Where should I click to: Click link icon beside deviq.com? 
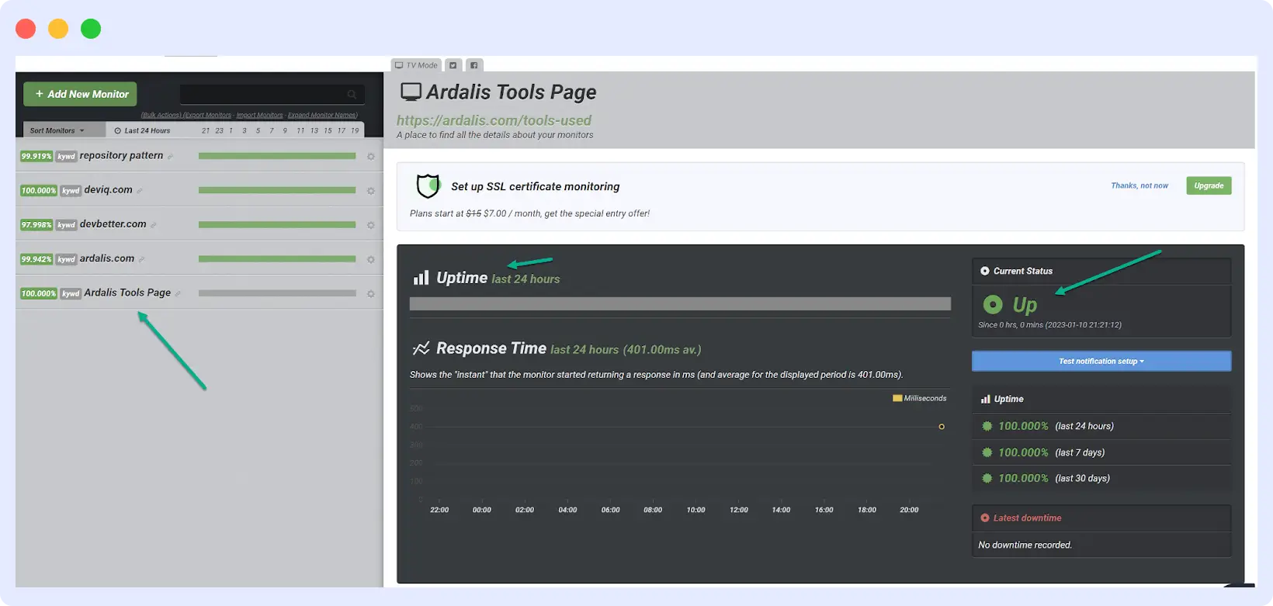pos(140,191)
